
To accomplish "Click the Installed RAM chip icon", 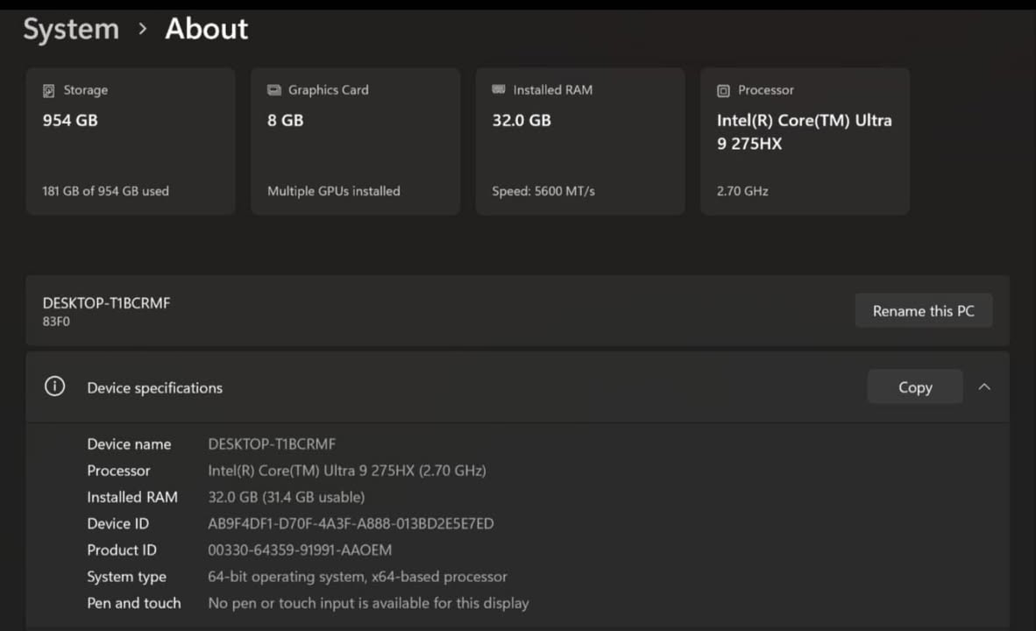I will [x=499, y=90].
